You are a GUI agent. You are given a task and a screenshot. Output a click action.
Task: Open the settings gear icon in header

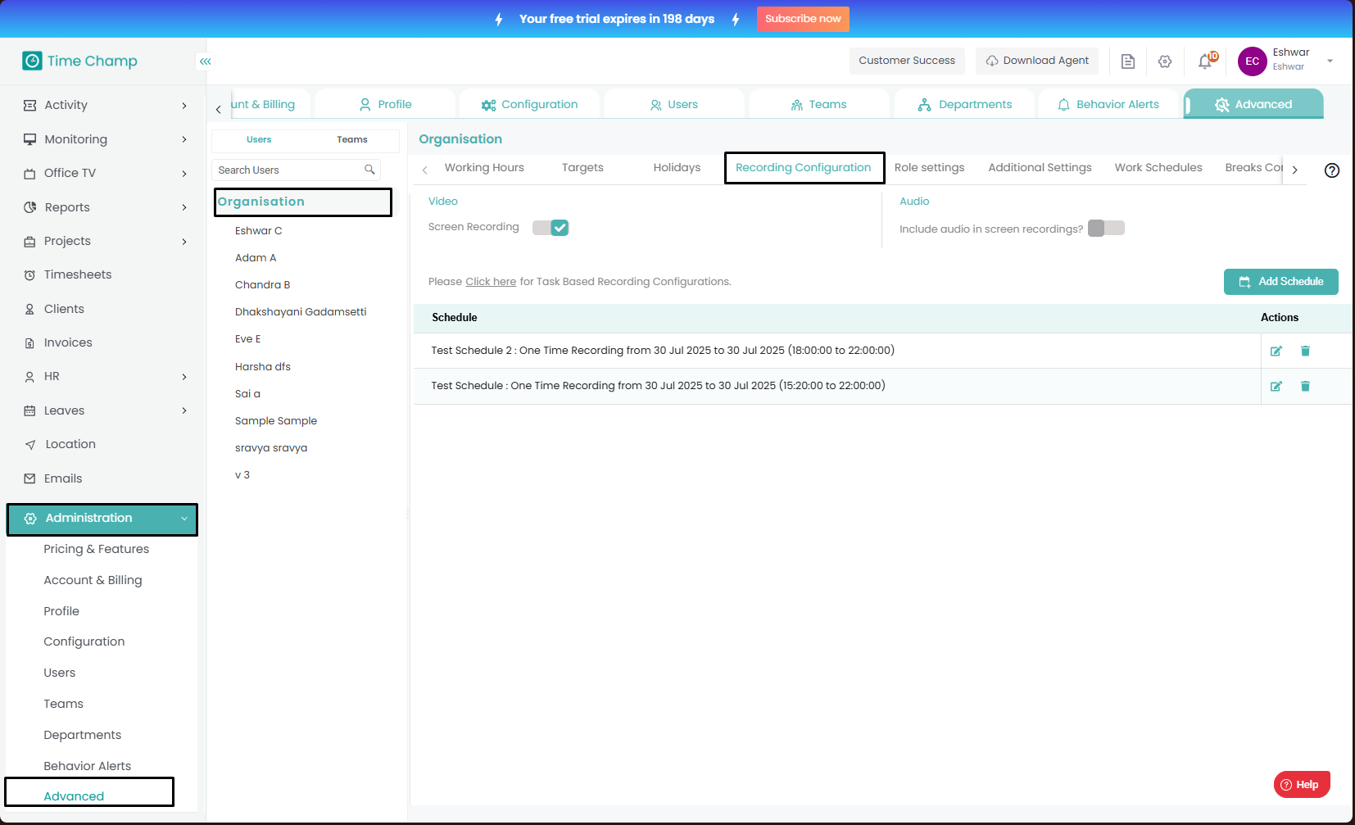1165,61
